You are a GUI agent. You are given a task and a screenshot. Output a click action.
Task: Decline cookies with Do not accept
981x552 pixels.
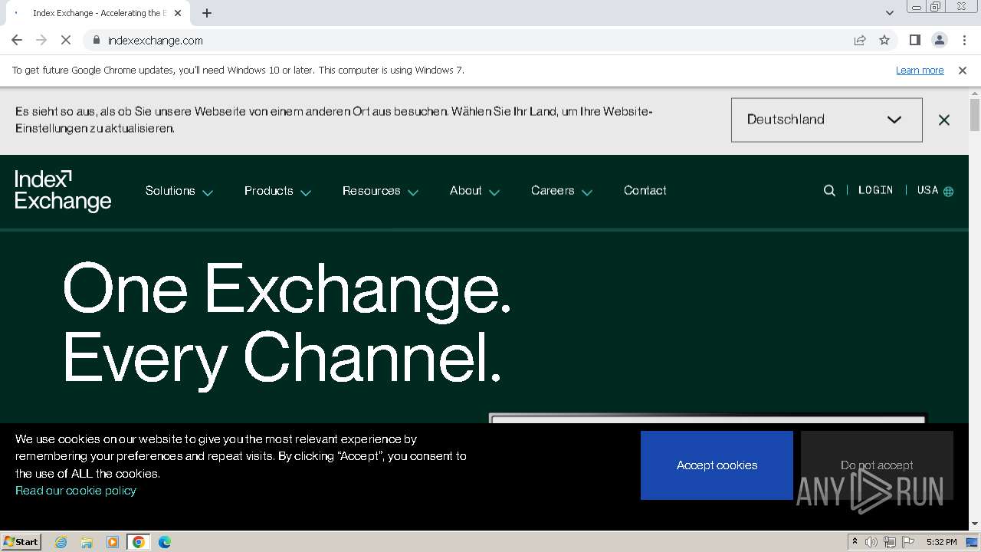tap(877, 465)
